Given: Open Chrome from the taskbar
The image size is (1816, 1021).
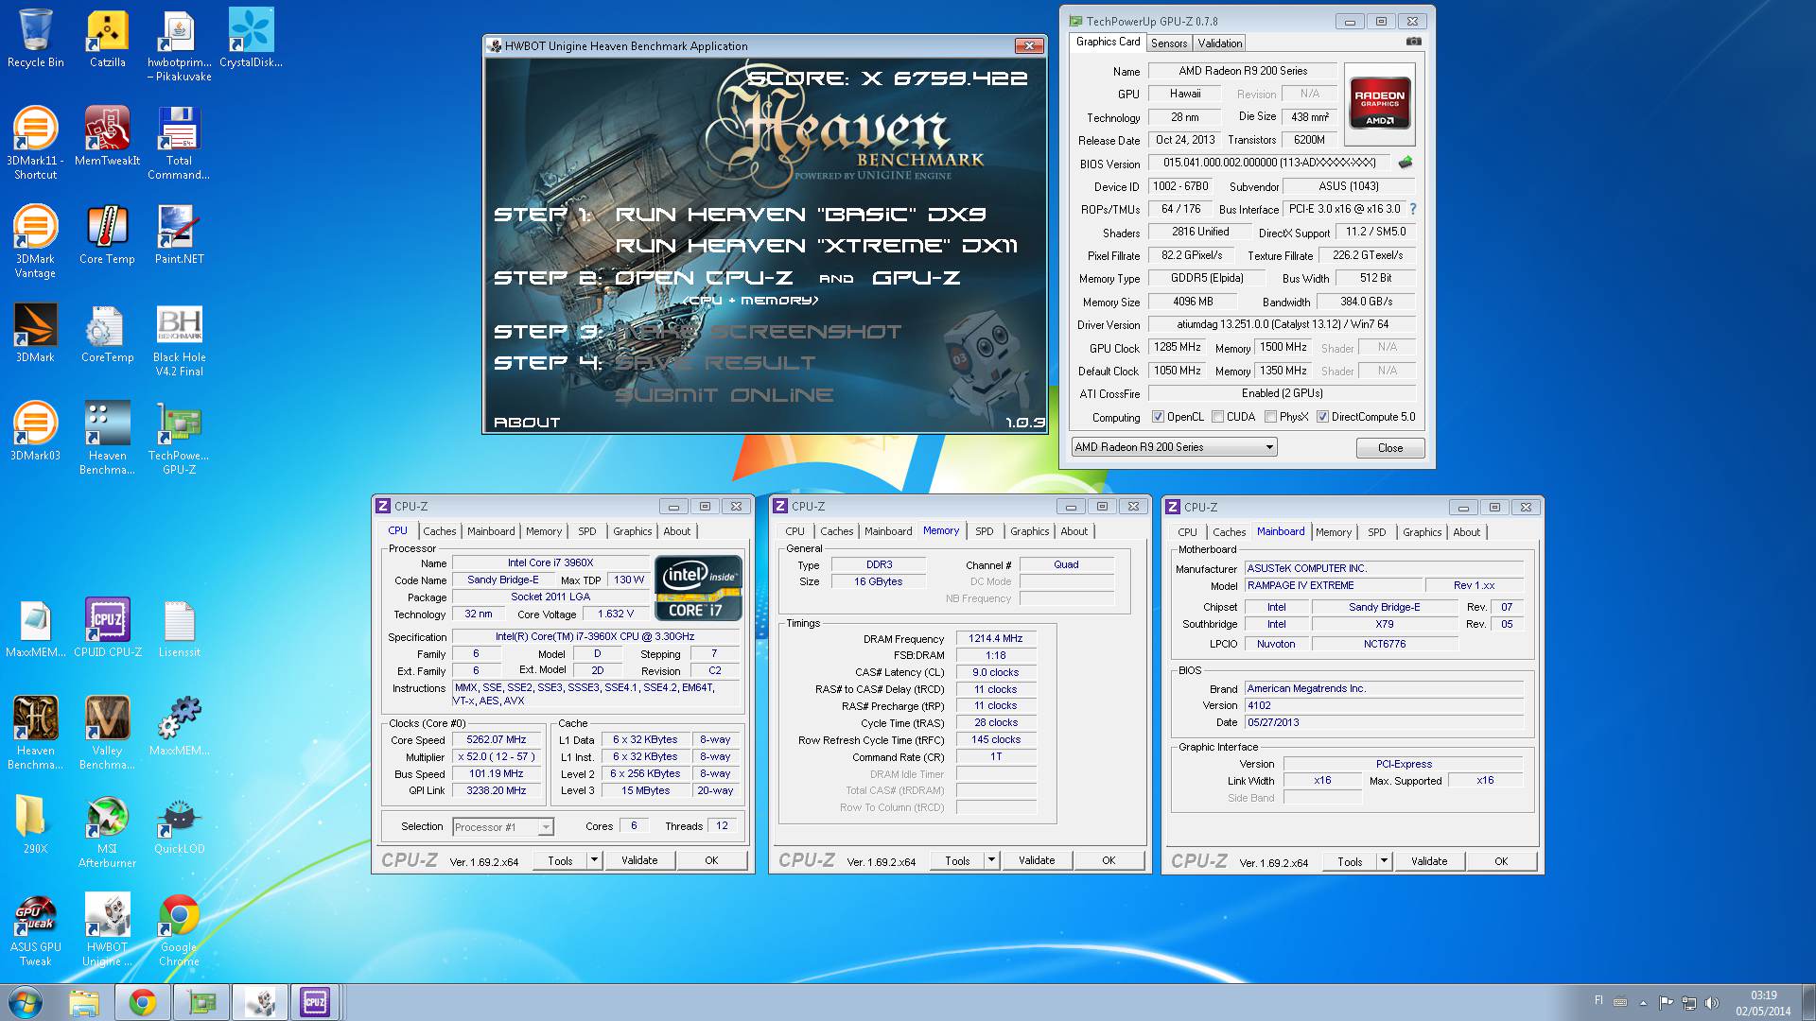Looking at the screenshot, I should 143,1002.
